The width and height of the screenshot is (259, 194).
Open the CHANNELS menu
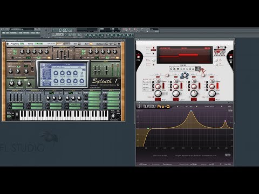pyautogui.click(x=14, y=33)
